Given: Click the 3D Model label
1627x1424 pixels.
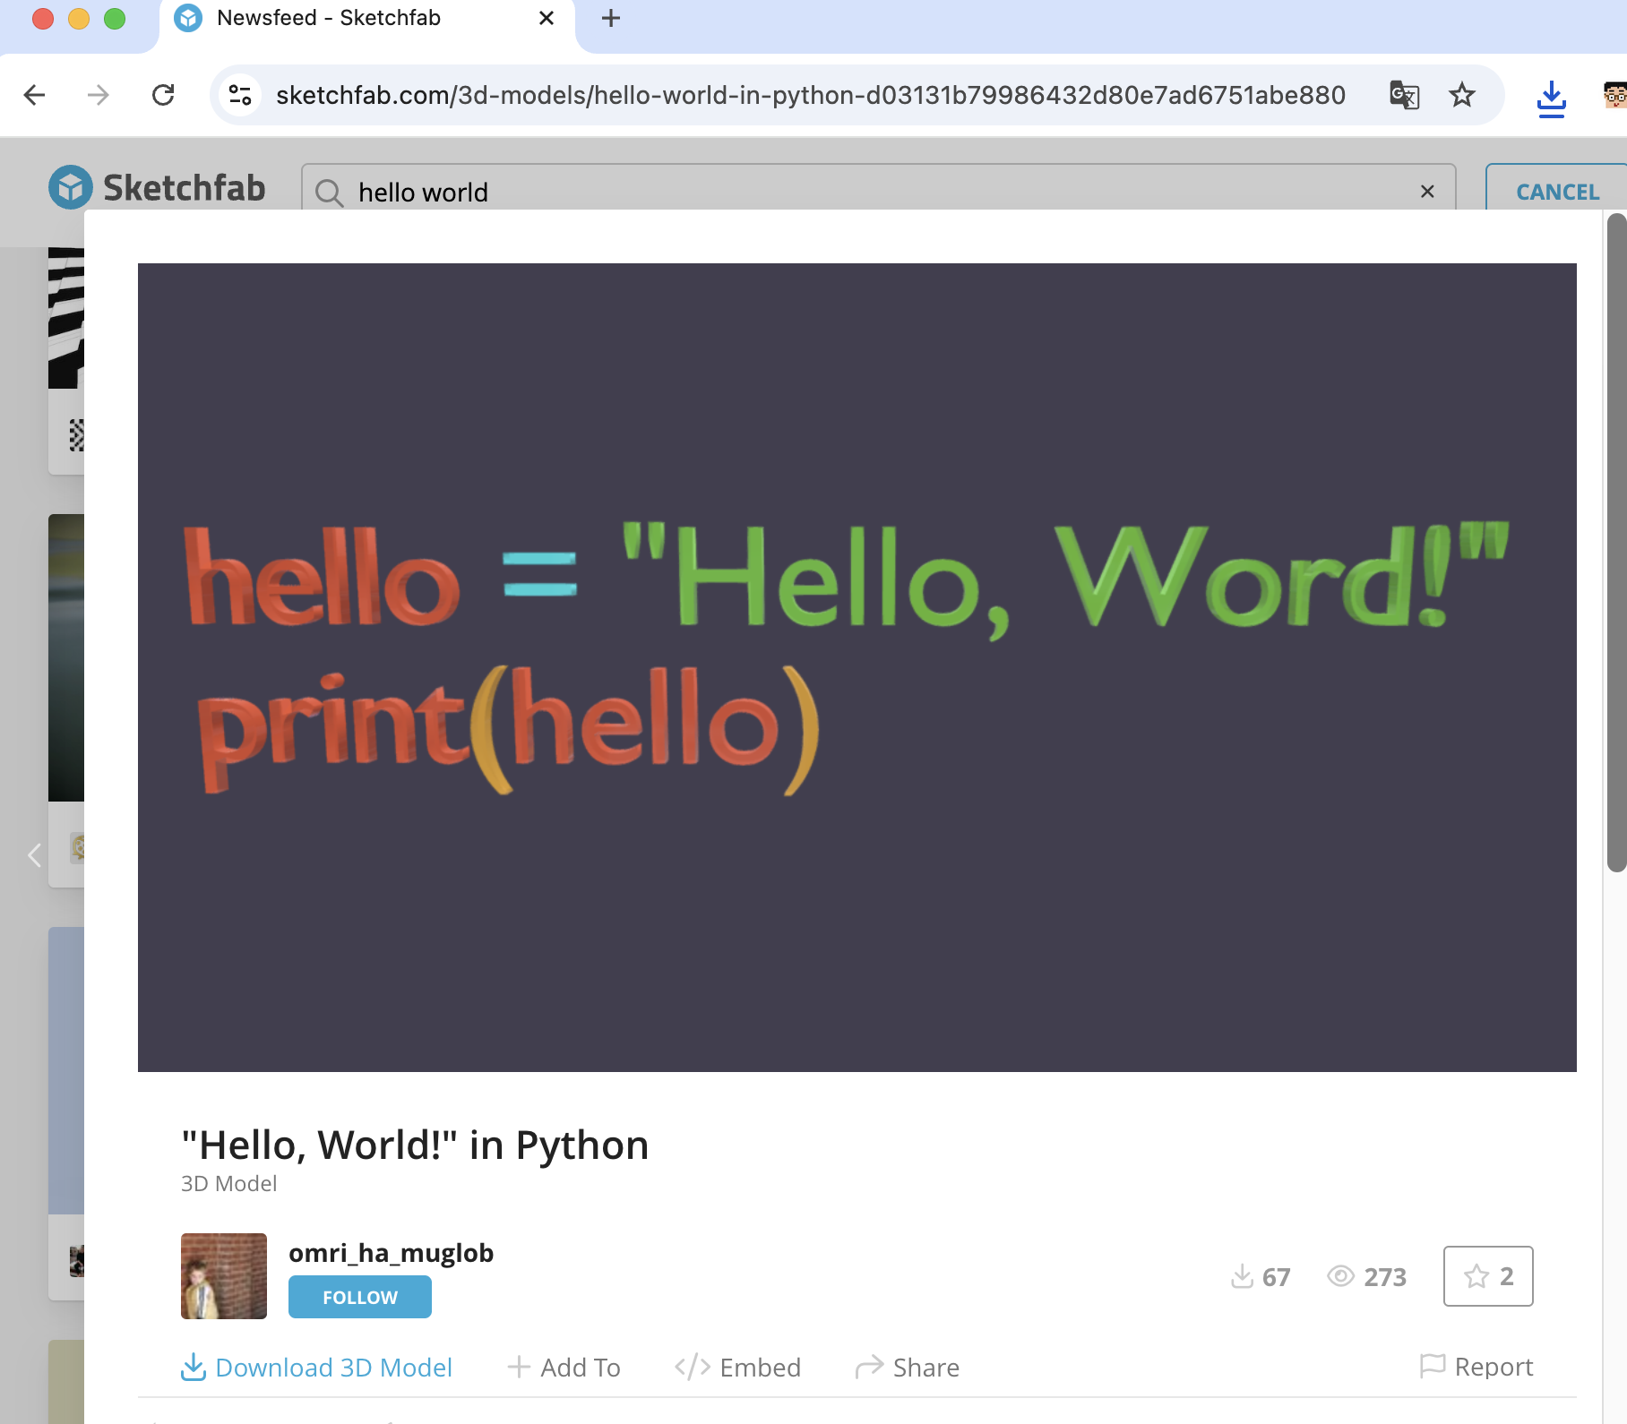Looking at the screenshot, I should (229, 1184).
